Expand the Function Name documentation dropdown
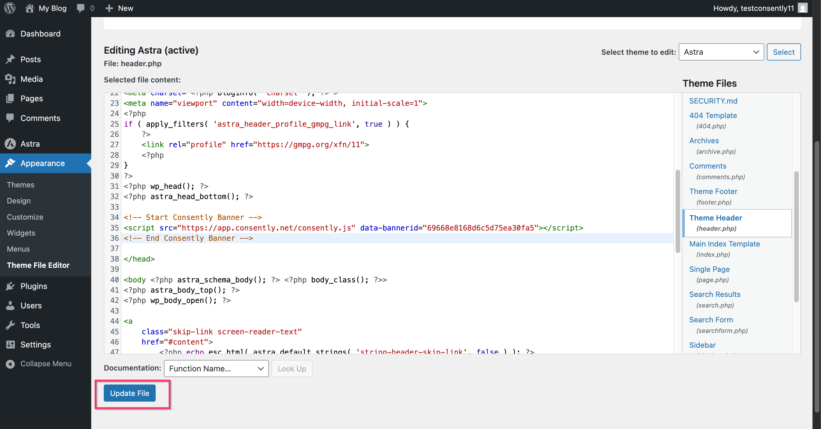 pyautogui.click(x=216, y=369)
